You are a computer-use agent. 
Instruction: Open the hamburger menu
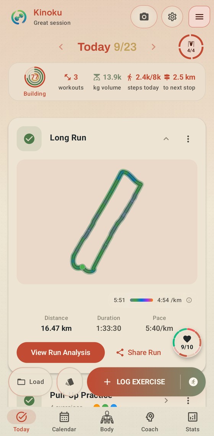point(199,17)
